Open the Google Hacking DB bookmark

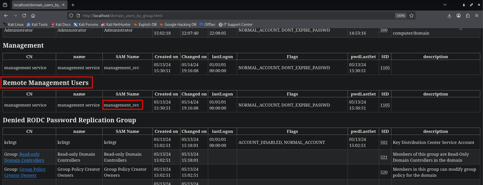click(178, 25)
